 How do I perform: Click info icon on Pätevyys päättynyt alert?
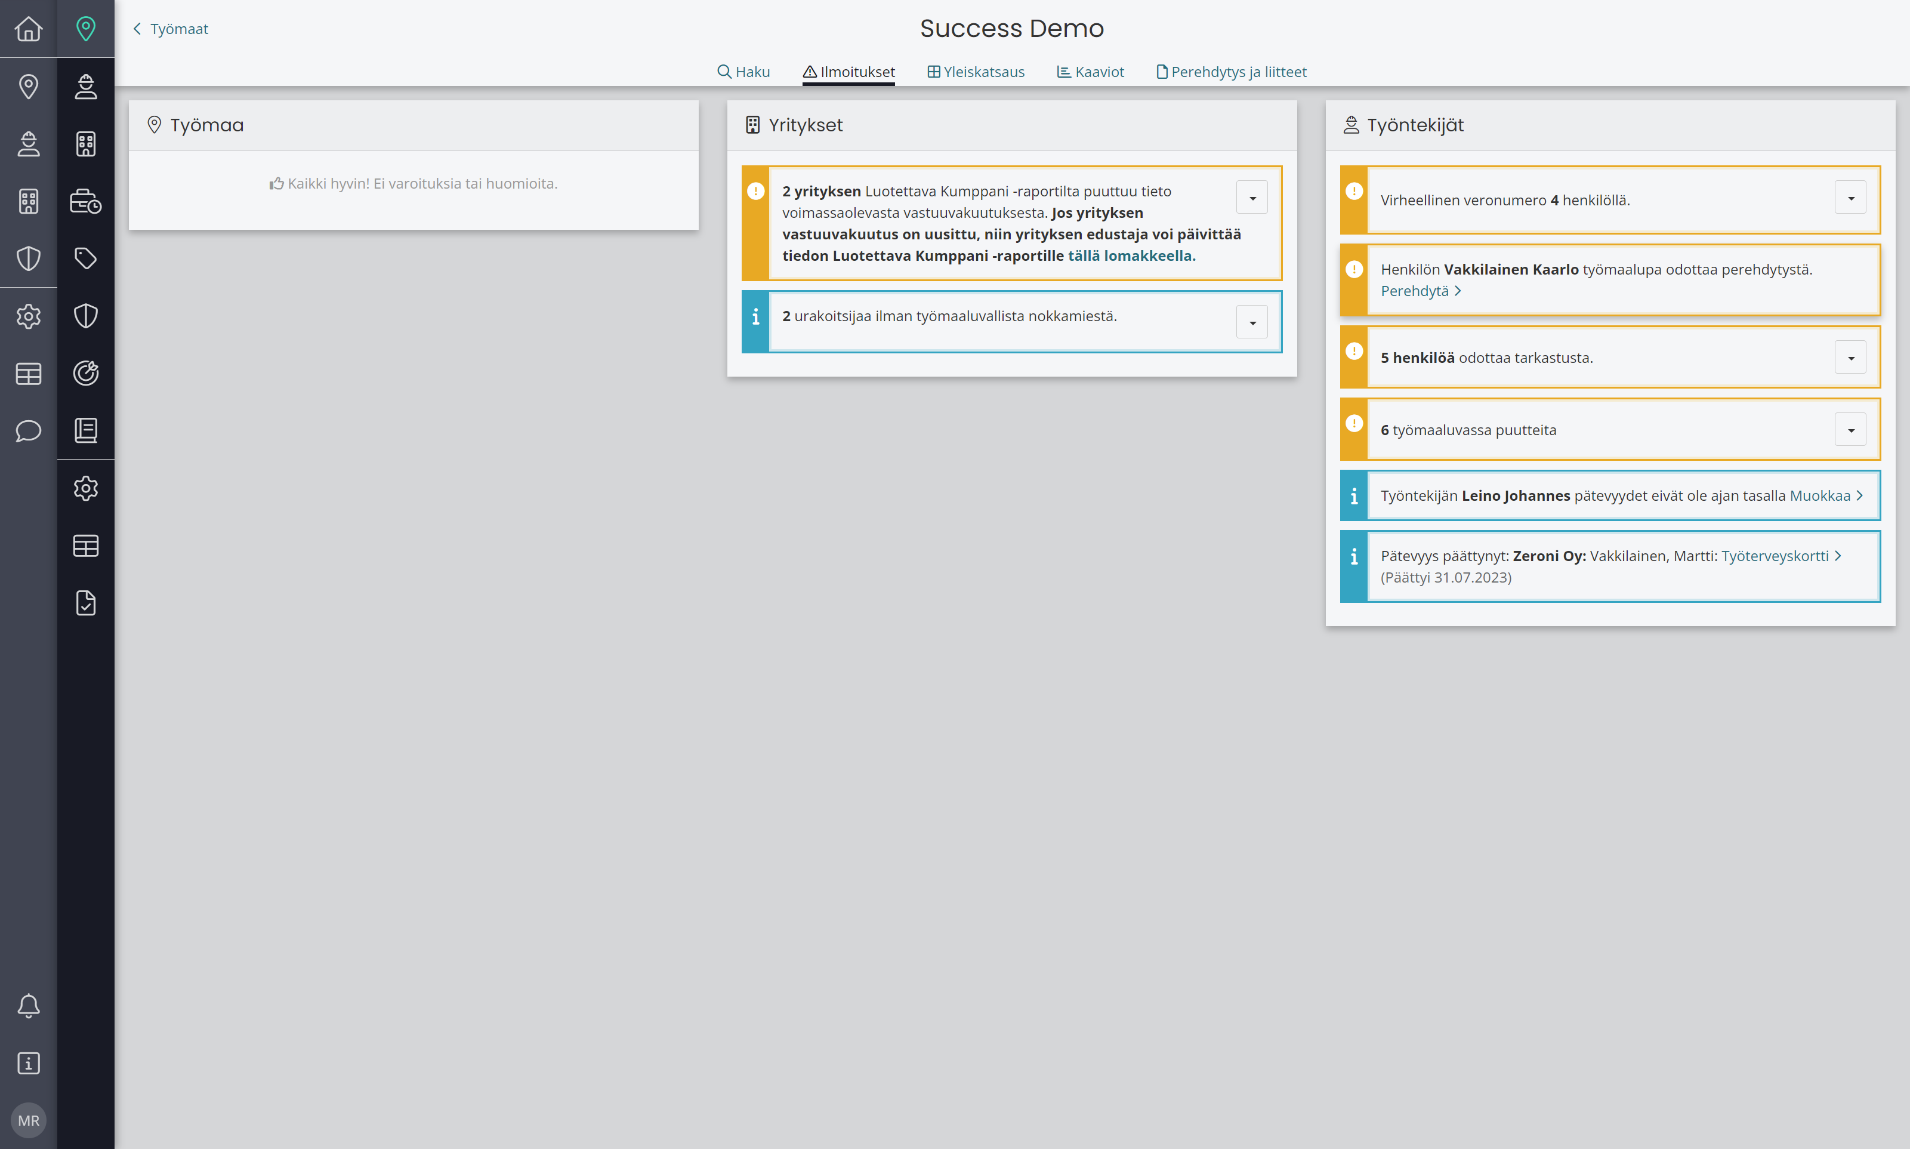1353,557
